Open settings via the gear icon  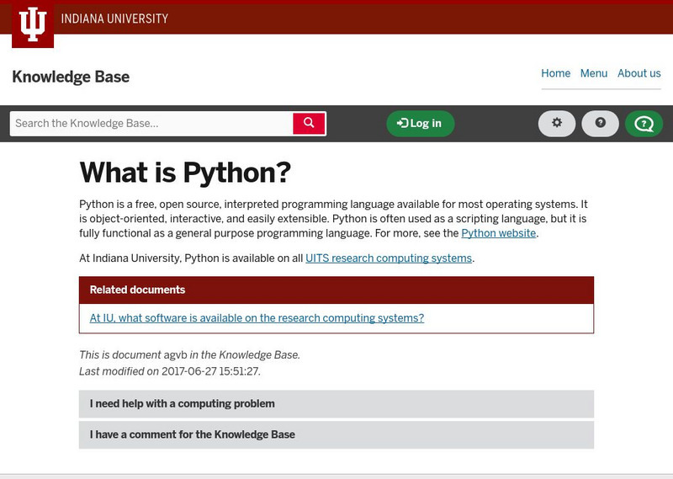coord(557,124)
